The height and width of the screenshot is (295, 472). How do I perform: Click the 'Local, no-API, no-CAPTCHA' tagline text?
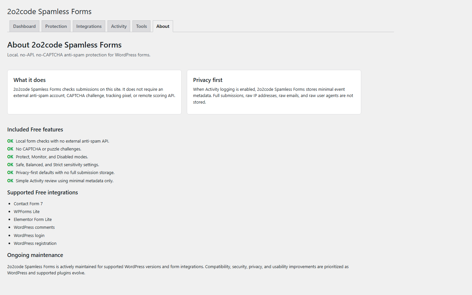[79, 55]
